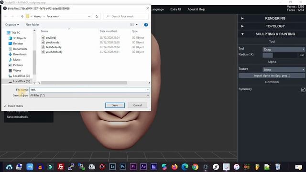Screen dimensions: 306x172
Task: Launch After Effects from the taskbar
Action: point(143,167)
